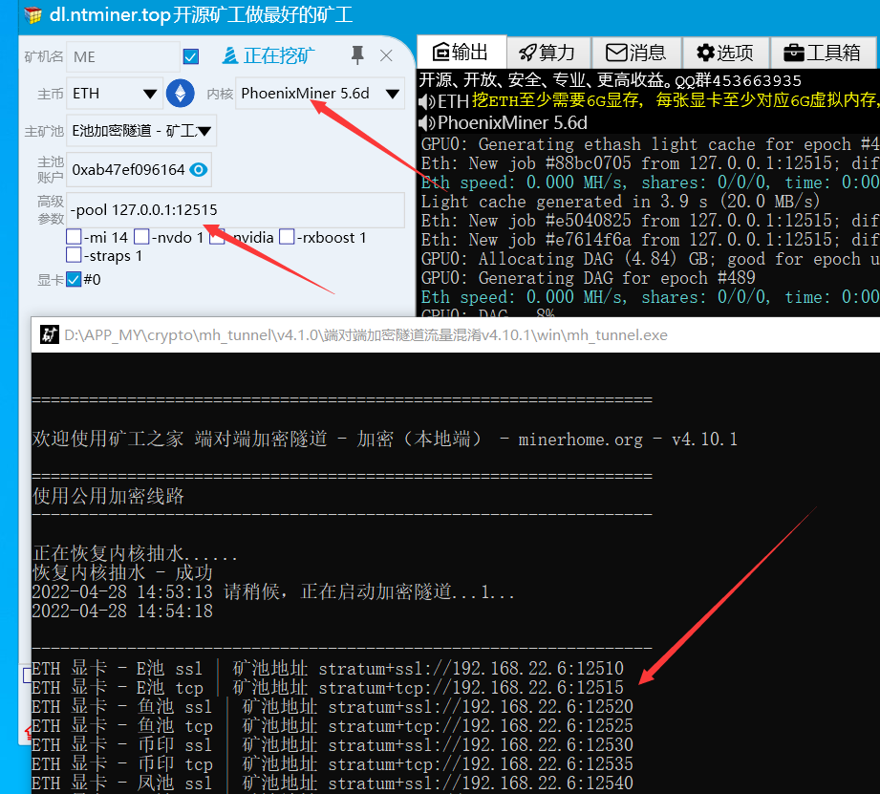Open the main pool dropdown
The width and height of the screenshot is (880, 794).
click(141, 131)
